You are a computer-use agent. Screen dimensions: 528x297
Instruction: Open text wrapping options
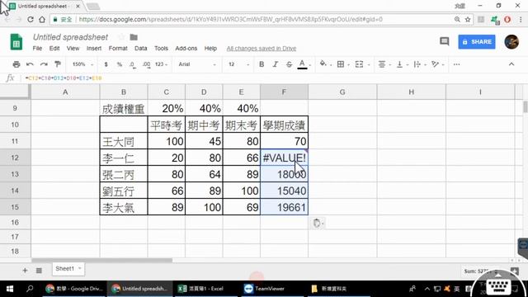click(418, 64)
